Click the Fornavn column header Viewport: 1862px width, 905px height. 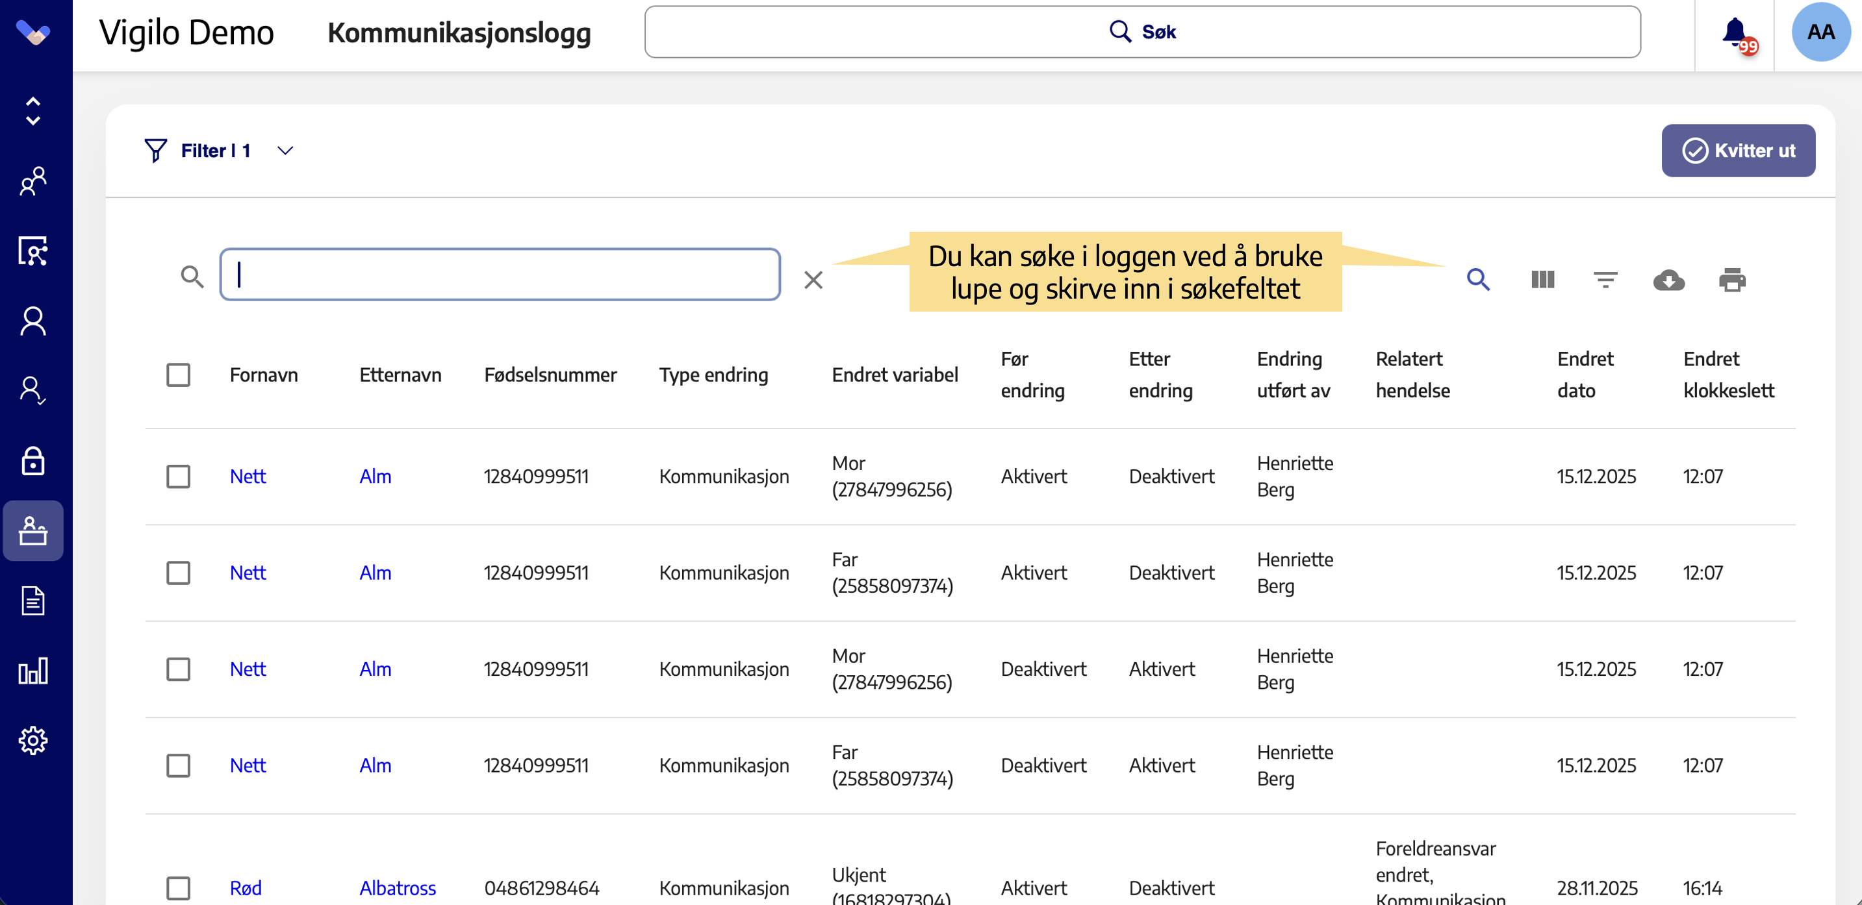coord(263,375)
